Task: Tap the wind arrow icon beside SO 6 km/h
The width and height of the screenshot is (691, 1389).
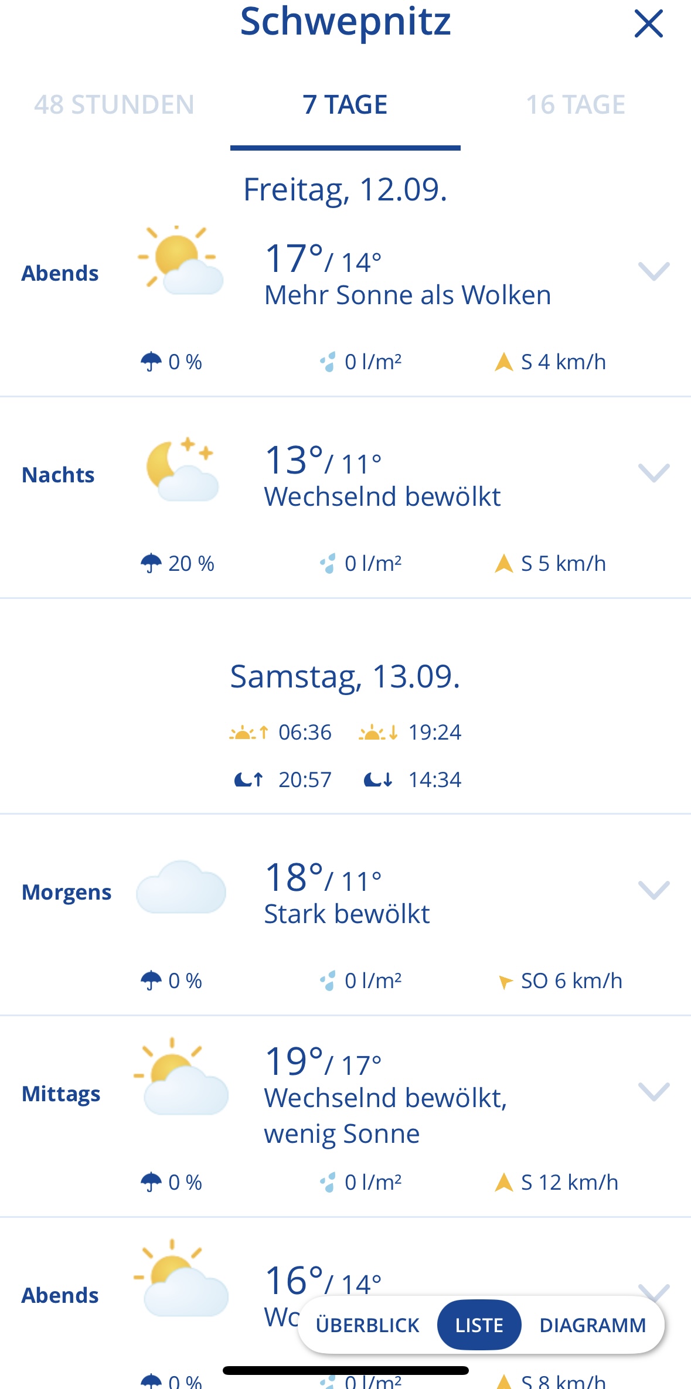Action: tap(504, 982)
